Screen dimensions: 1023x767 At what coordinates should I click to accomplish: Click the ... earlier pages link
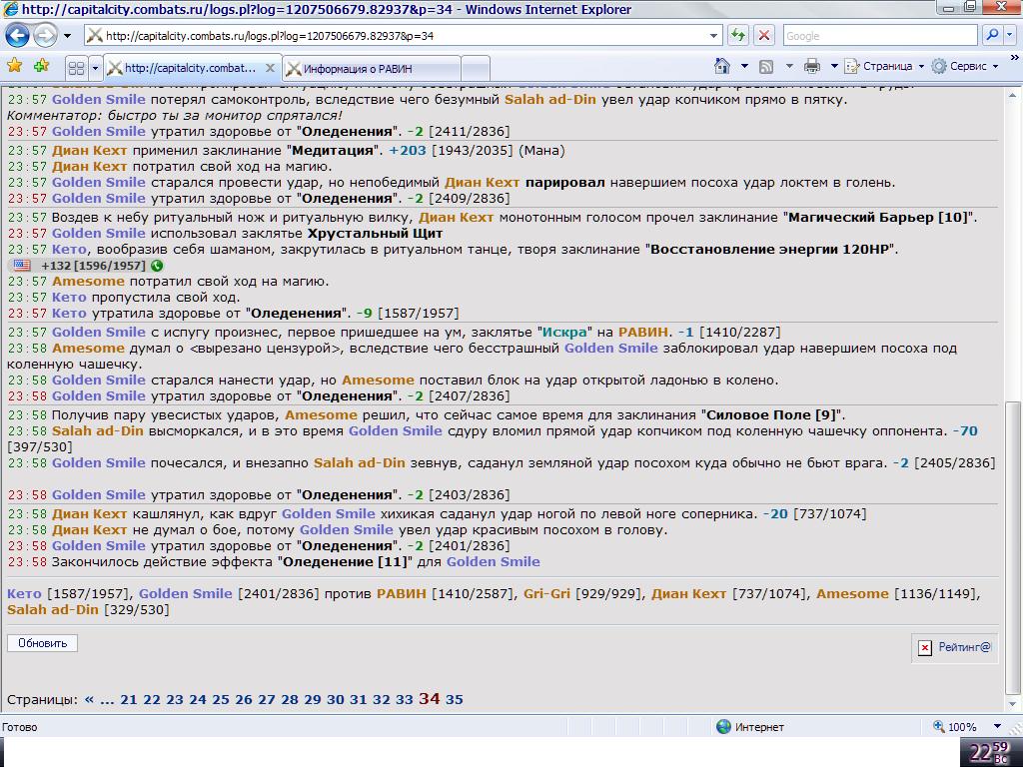click(107, 701)
